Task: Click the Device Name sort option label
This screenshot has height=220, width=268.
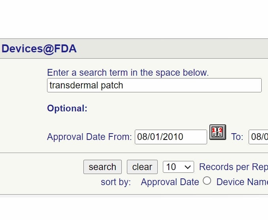Action: 242,182
